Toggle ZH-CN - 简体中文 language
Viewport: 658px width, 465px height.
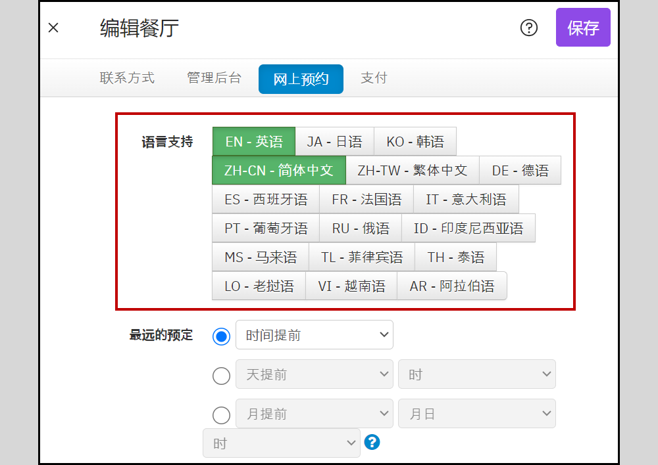pos(278,171)
